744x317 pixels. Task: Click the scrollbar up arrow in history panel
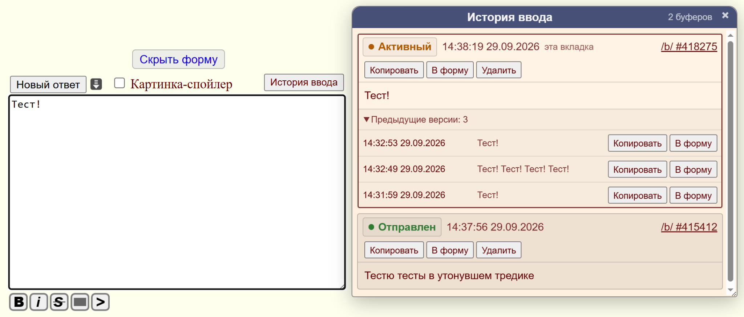pos(731,36)
